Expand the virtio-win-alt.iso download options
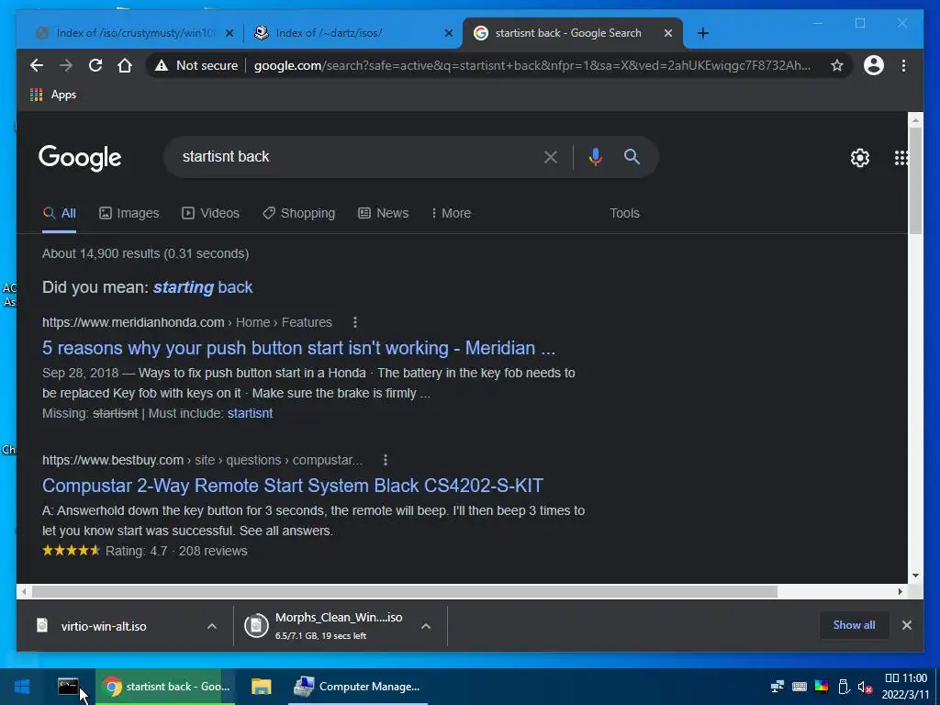 coord(212,626)
